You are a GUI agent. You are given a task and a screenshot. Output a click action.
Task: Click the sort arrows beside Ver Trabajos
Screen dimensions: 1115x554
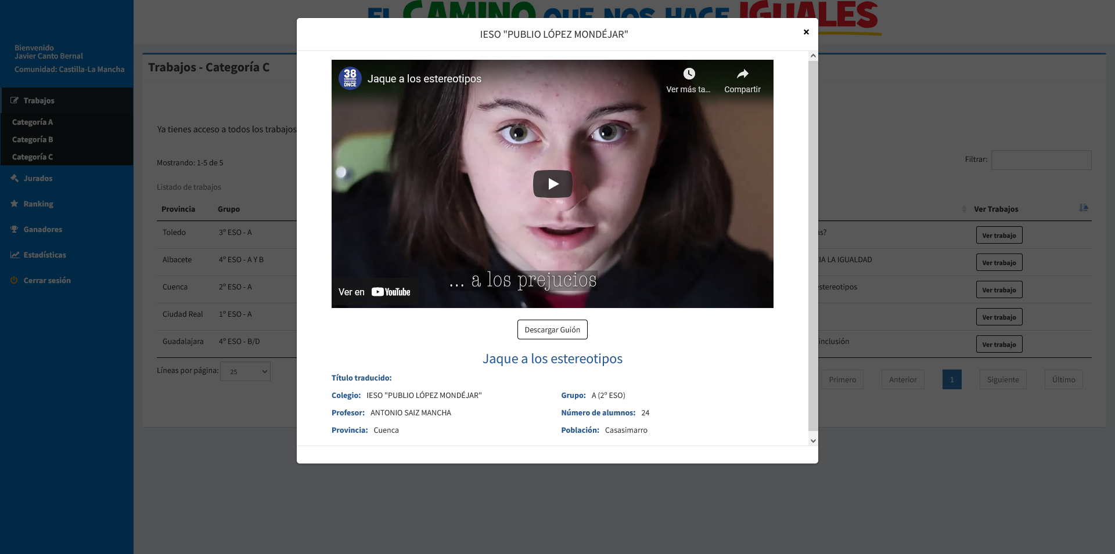tap(964, 209)
